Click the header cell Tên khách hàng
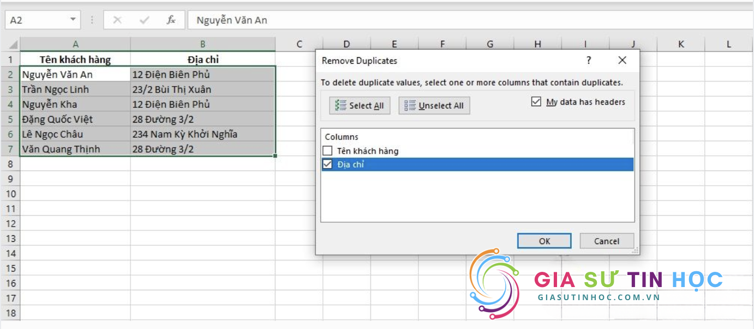This screenshot has height=329, width=754. (75, 59)
